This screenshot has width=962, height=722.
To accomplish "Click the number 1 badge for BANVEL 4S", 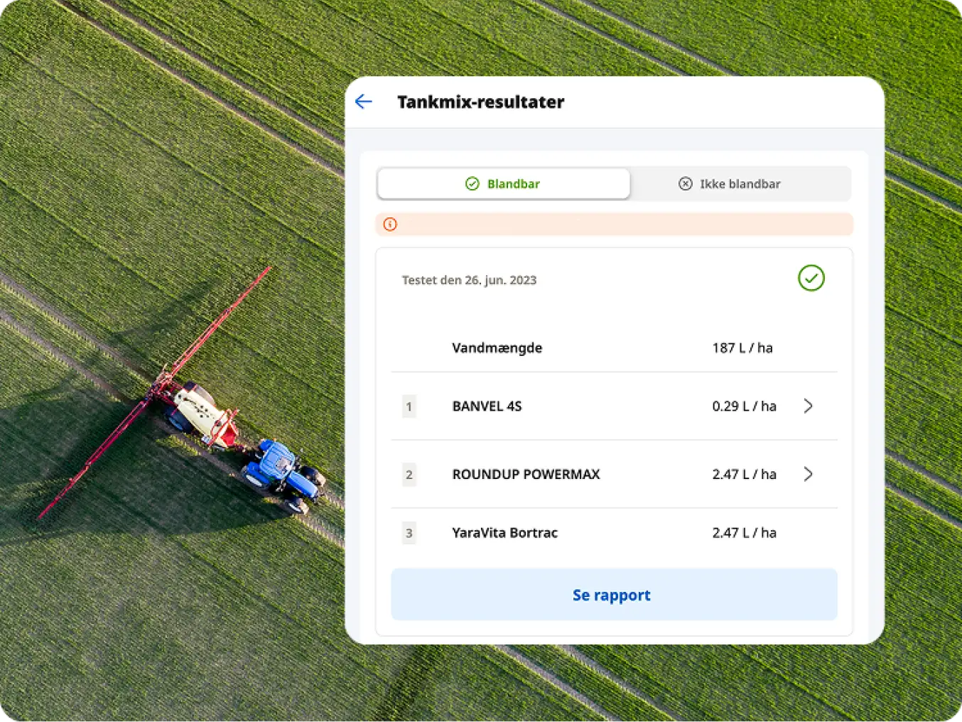I will click(409, 406).
